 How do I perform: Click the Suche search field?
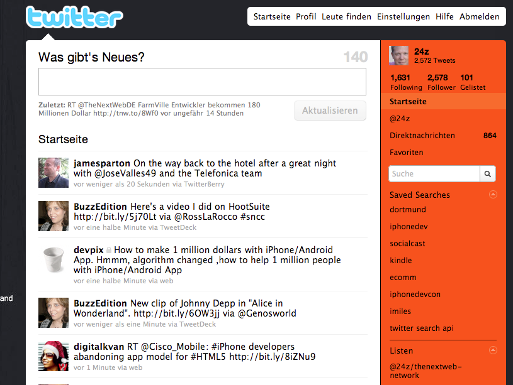coord(434,174)
